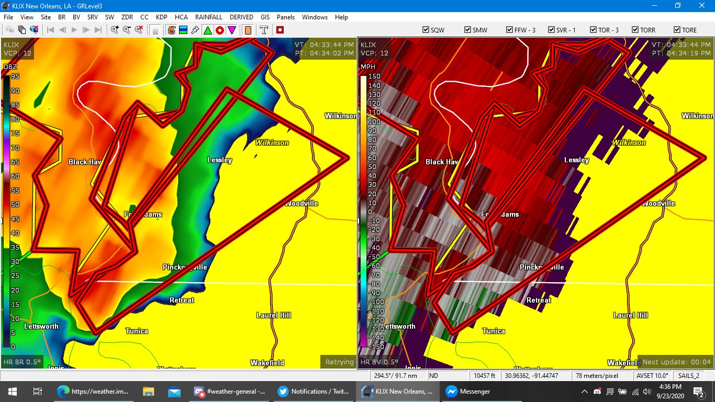Screen dimensions: 715x402
Task: Open File Explorer from taskbar
Action: (149, 392)
